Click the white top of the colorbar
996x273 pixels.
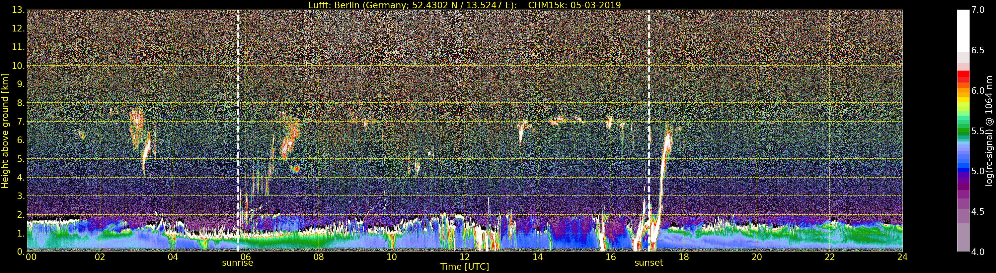click(x=963, y=31)
